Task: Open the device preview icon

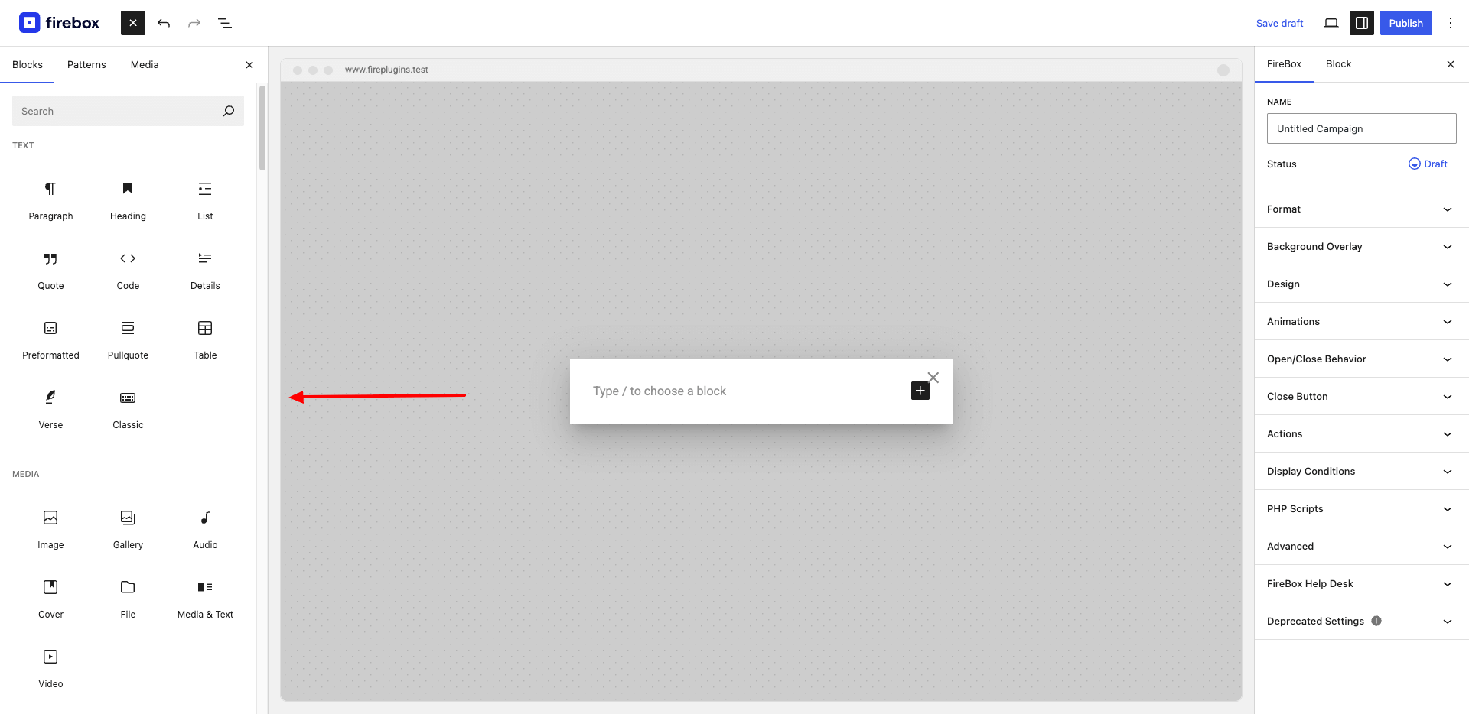Action: pos(1331,23)
